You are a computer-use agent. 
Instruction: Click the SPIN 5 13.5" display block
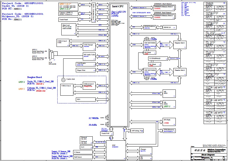pyautogui.click(x=68, y=7)
